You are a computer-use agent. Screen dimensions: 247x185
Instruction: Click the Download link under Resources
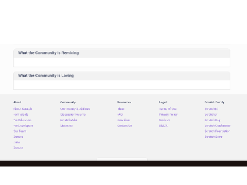[123, 120]
